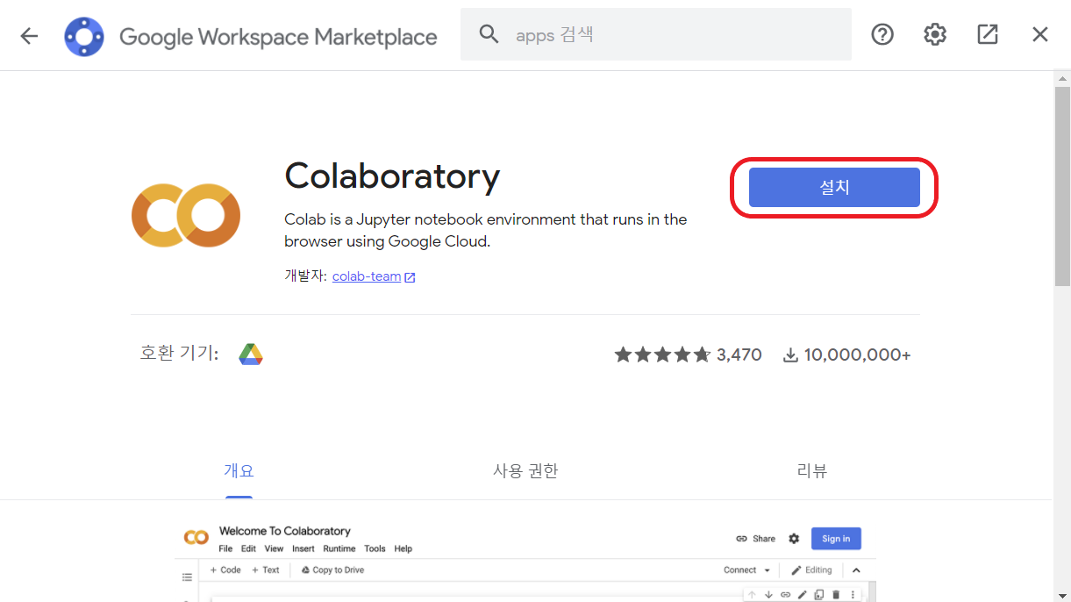Select the 10,000,000+ installs text

[x=857, y=355]
